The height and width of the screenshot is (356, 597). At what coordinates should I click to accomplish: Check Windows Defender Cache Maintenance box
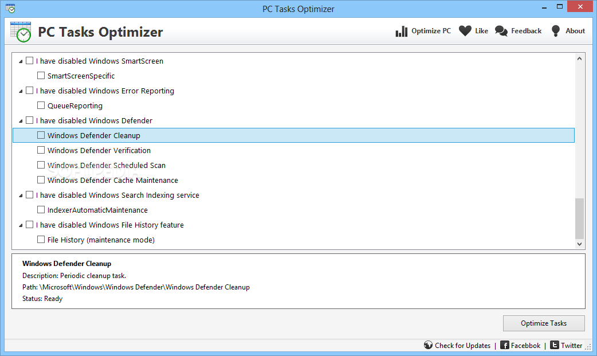tap(41, 179)
